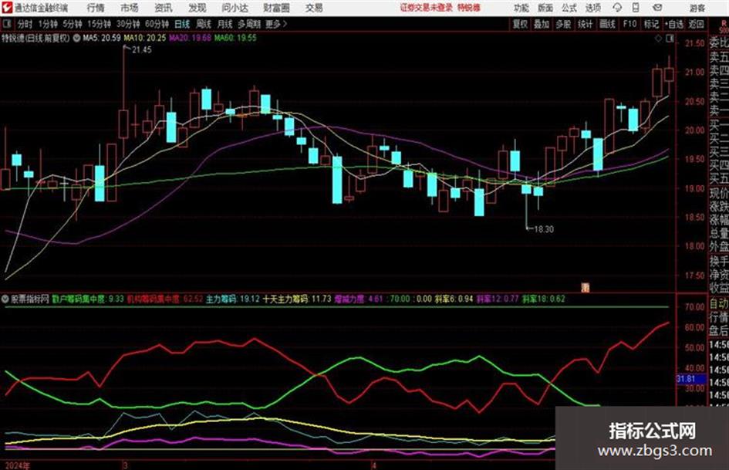Open MA settings dropdown circle beside 特锐德
The height and width of the screenshot is (470, 729).
tap(76, 38)
